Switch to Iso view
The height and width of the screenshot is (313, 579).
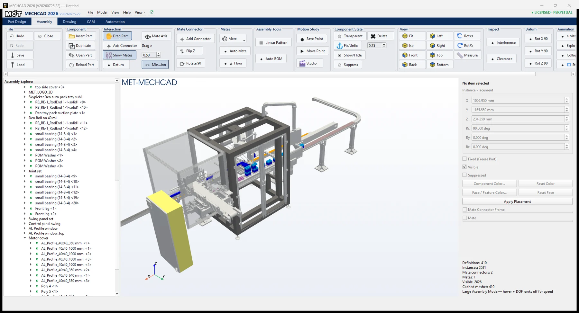point(413,46)
